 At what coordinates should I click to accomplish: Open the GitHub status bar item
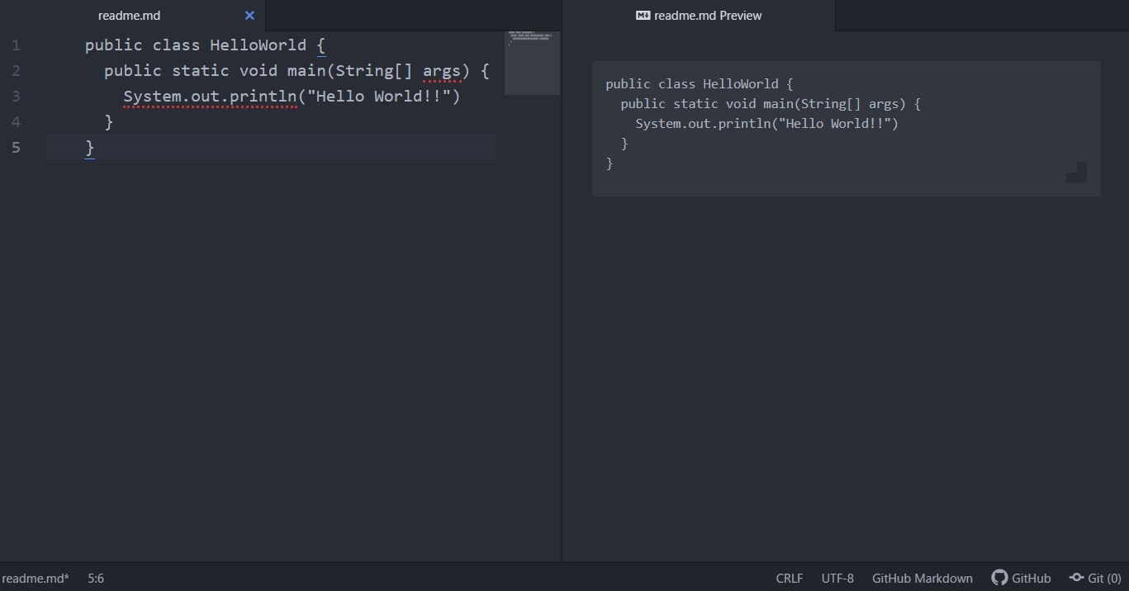point(1022,578)
